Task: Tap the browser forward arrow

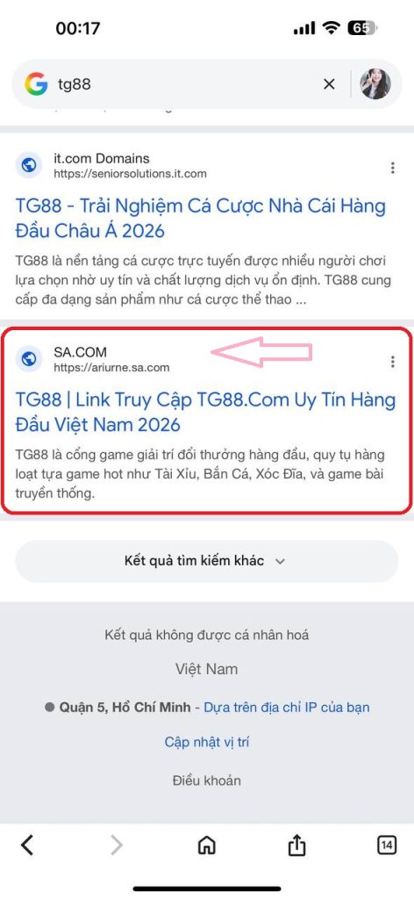Action: (117, 845)
